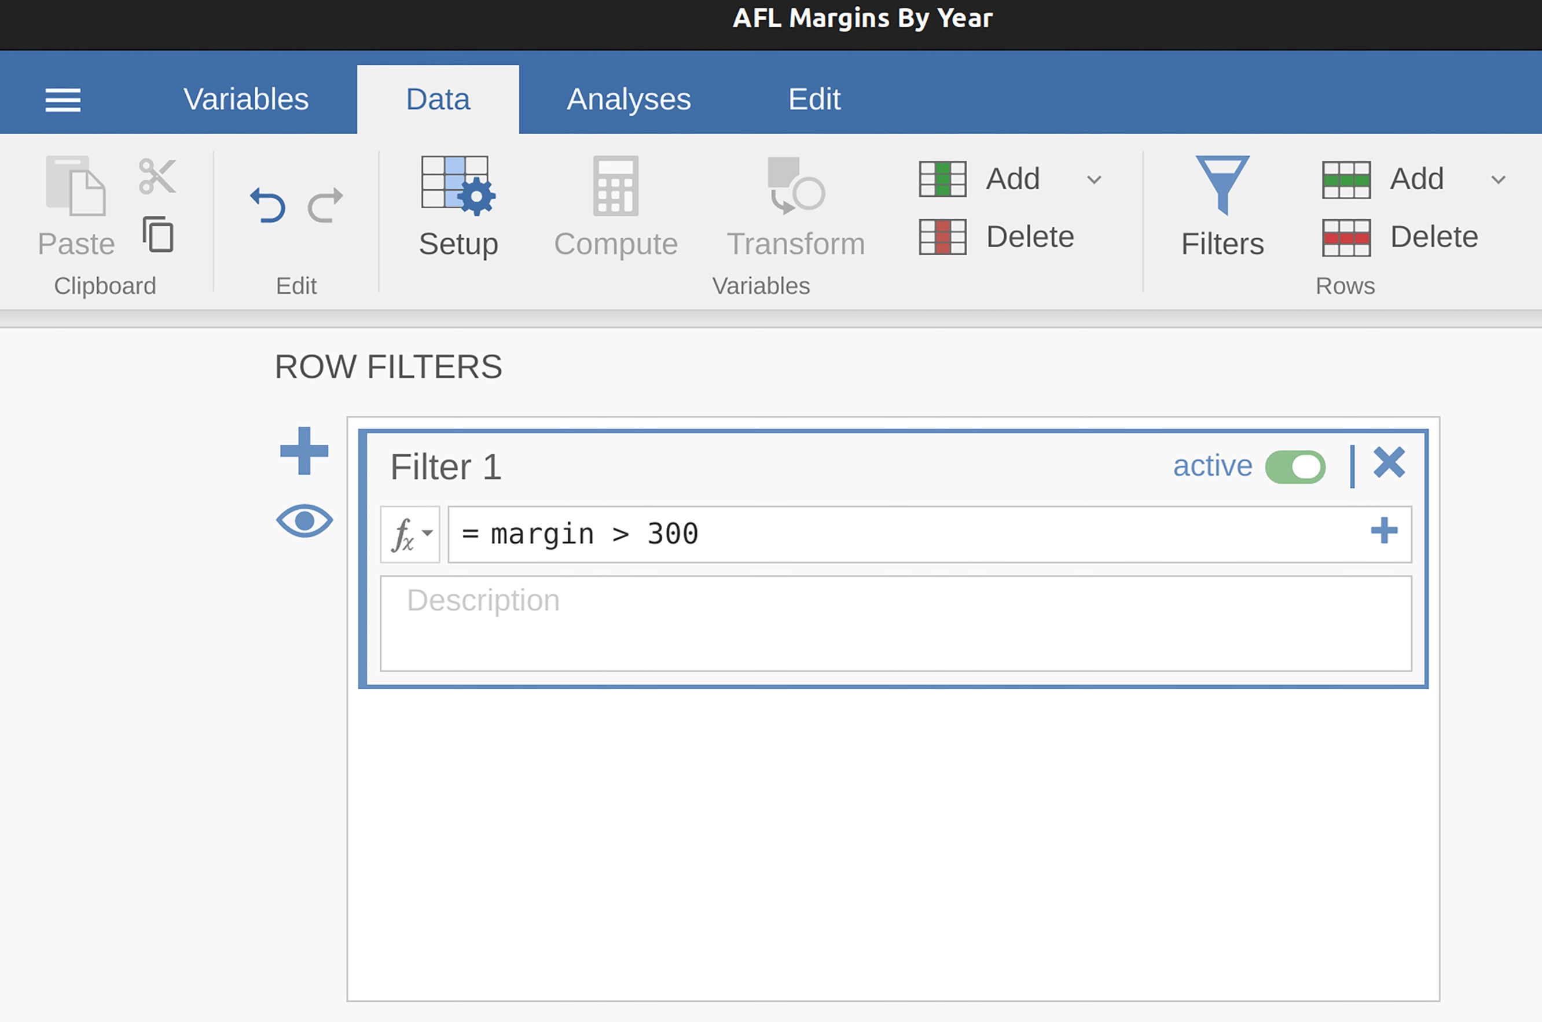Screen dimensions: 1542x1022
Task: Toggle Filter 1 active switch
Action: pyautogui.click(x=1295, y=466)
